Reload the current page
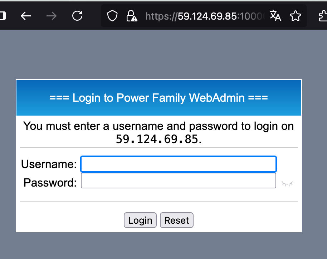327x259 pixels. click(77, 16)
